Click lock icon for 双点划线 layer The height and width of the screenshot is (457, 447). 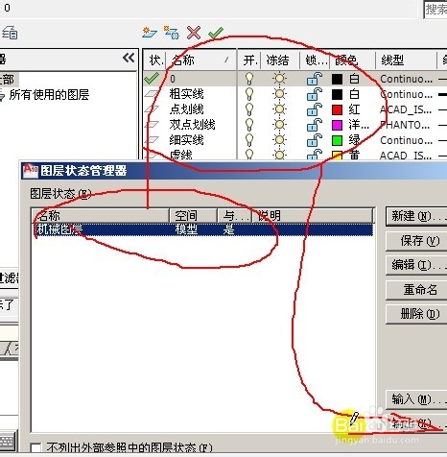315,125
